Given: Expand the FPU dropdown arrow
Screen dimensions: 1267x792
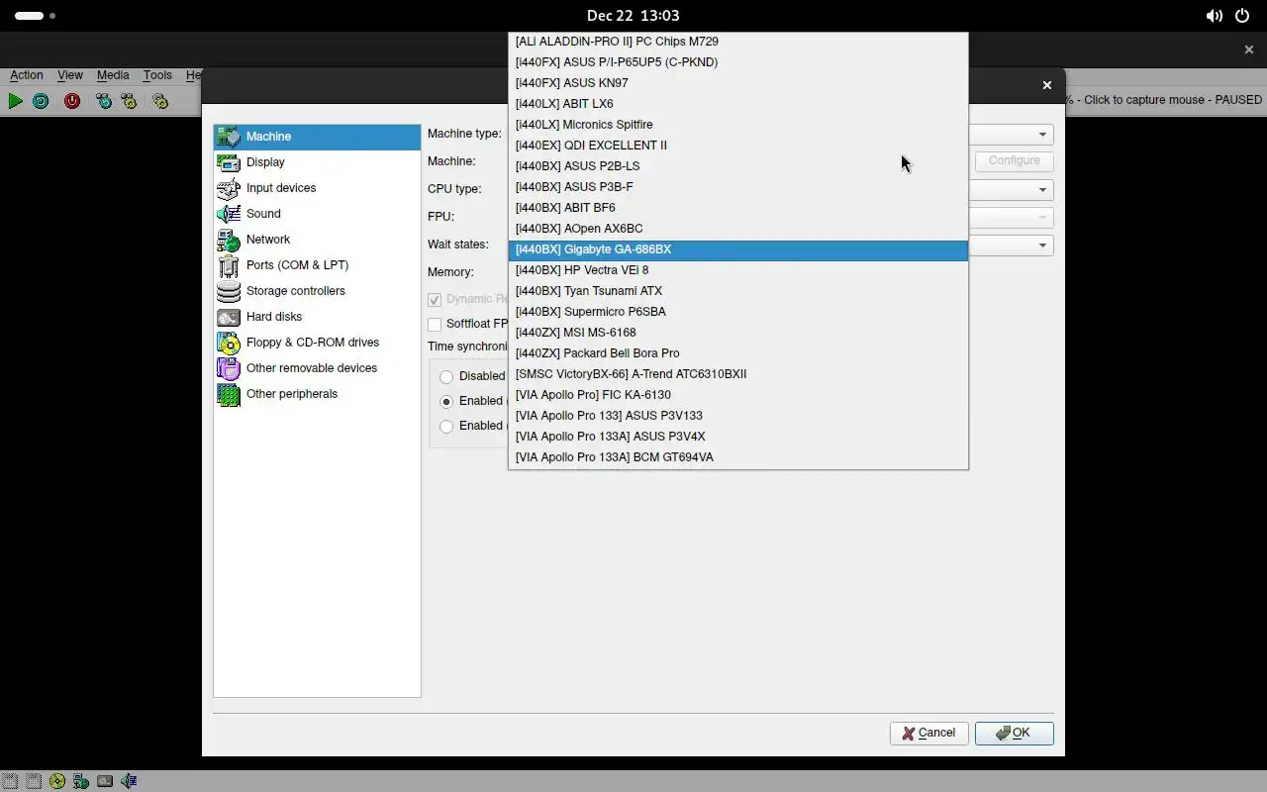Looking at the screenshot, I should [x=1042, y=218].
